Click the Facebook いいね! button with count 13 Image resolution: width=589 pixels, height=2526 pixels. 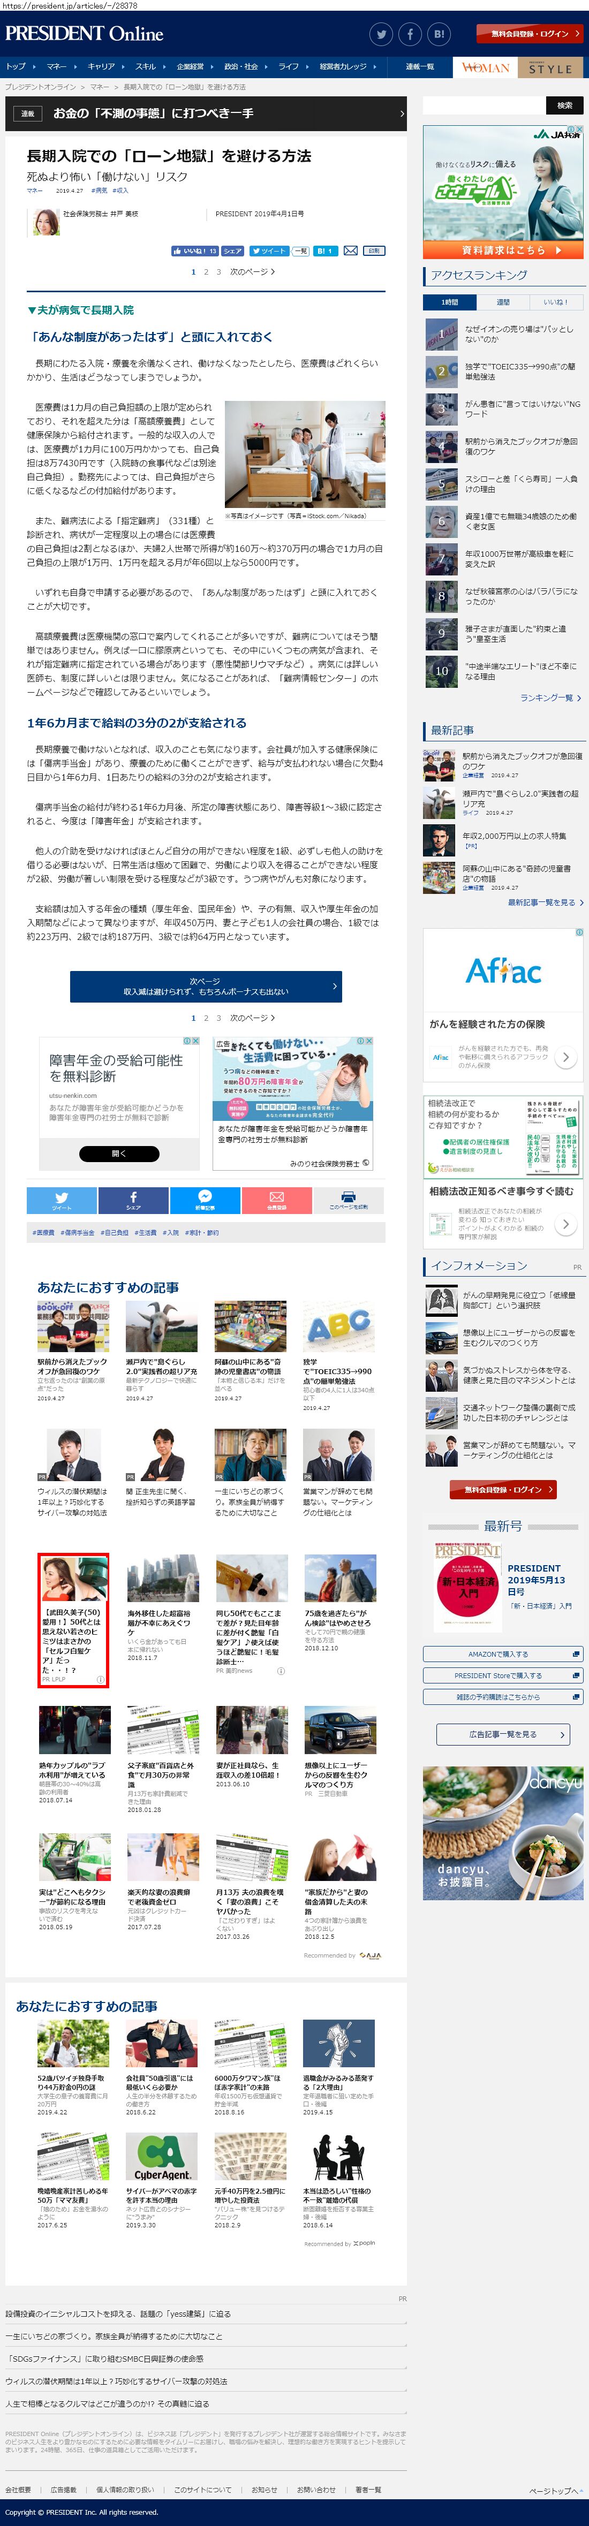point(194,251)
